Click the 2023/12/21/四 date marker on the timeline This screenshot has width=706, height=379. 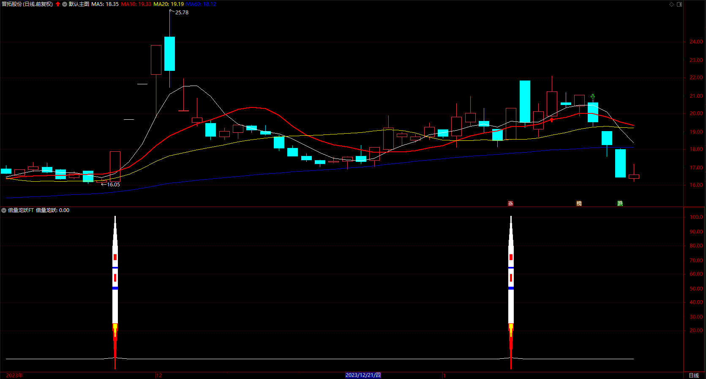[x=363, y=375]
